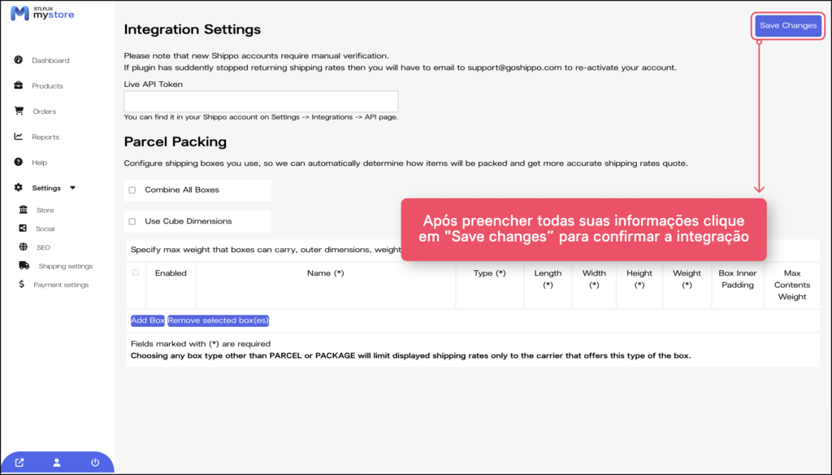Click the Reports chart icon

pyautogui.click(x=19, y=137)
